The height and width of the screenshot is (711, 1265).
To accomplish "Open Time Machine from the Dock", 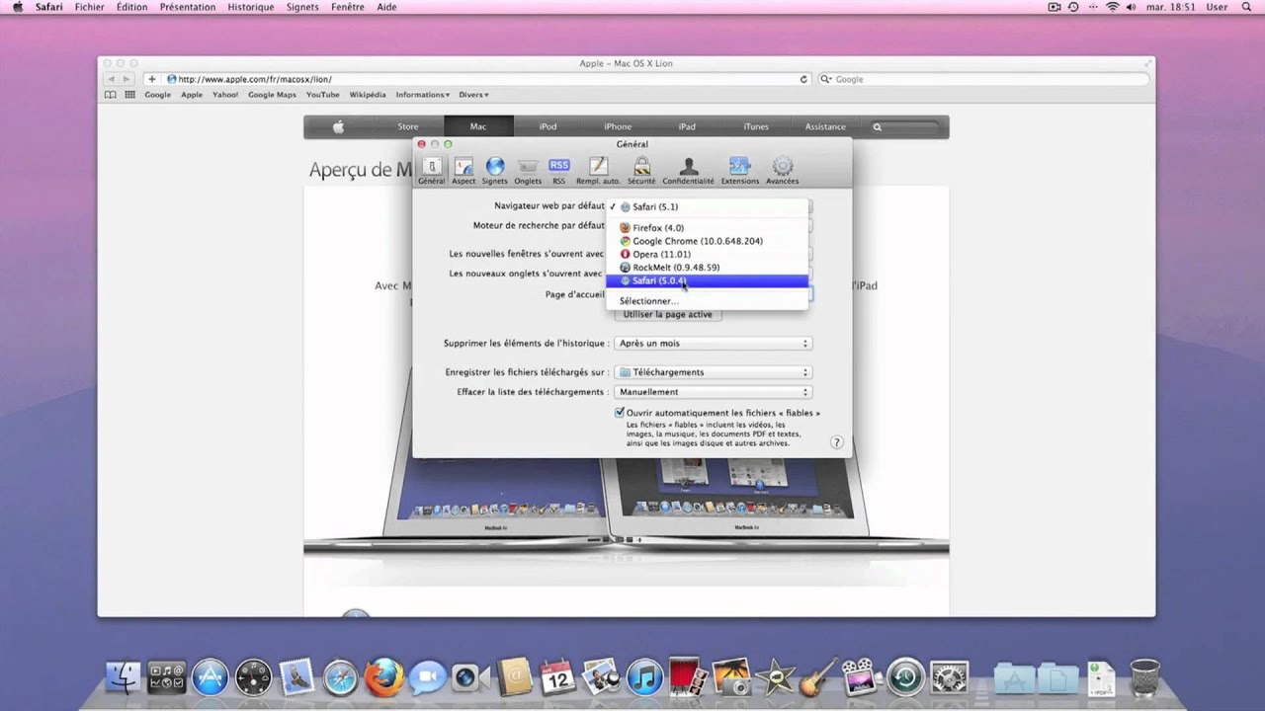I will tap(905, 677).
